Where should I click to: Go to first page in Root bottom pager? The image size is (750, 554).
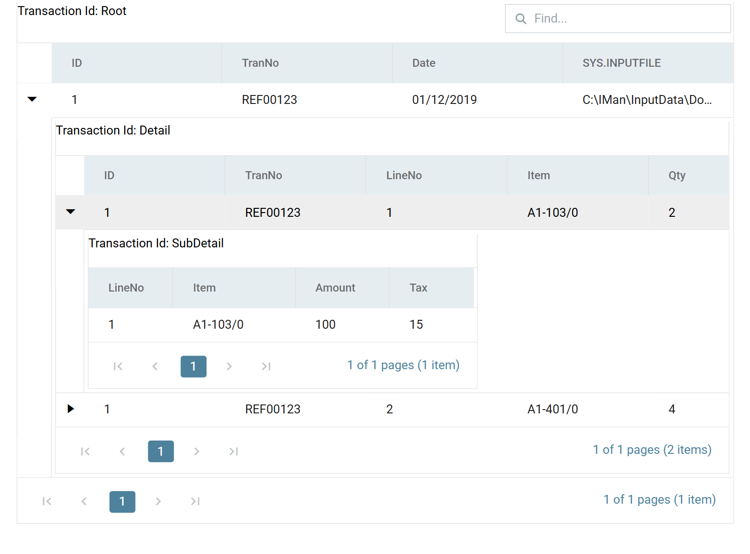click(x=47, y=501)
